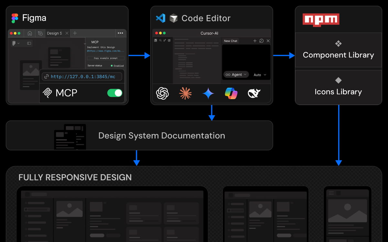Switch to the Design S tab in Figma
This screenshot has height=242, width=388.
55,33
